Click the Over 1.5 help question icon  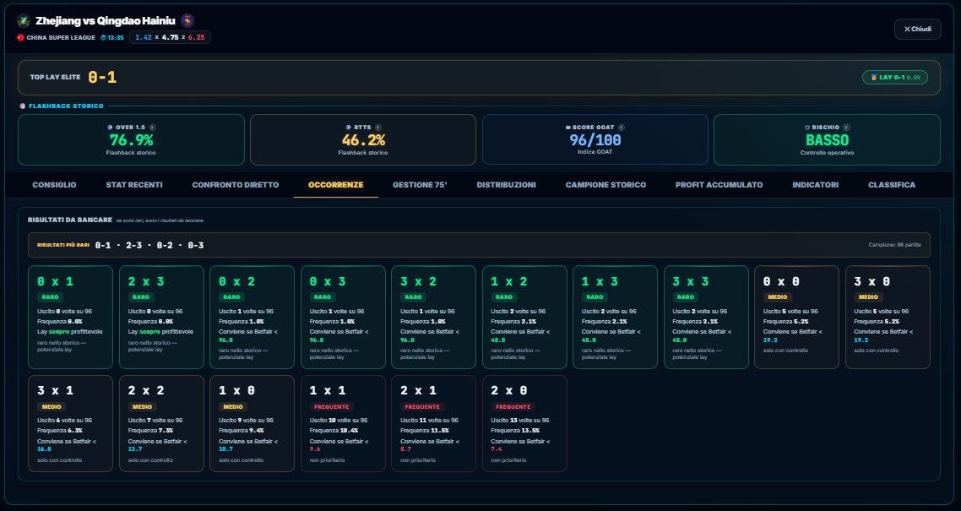(x=153, y=128)
